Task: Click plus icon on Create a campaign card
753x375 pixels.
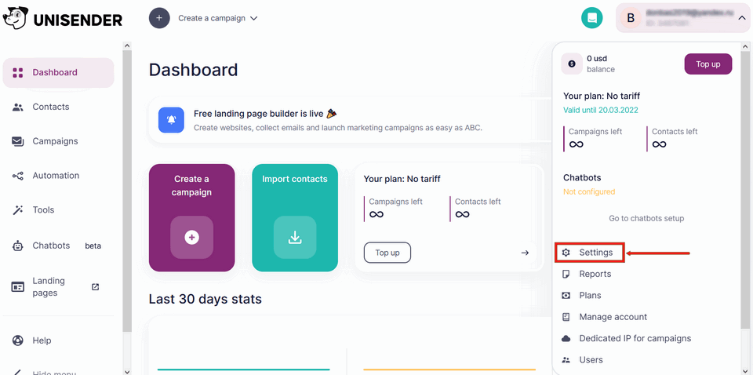Action: click(x=192, y=237)
